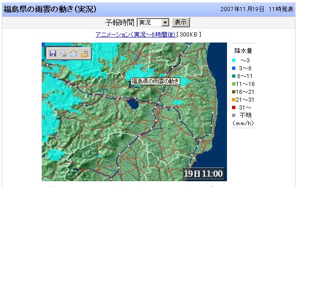Open the 予報時間 dropdown arrow

165,23
